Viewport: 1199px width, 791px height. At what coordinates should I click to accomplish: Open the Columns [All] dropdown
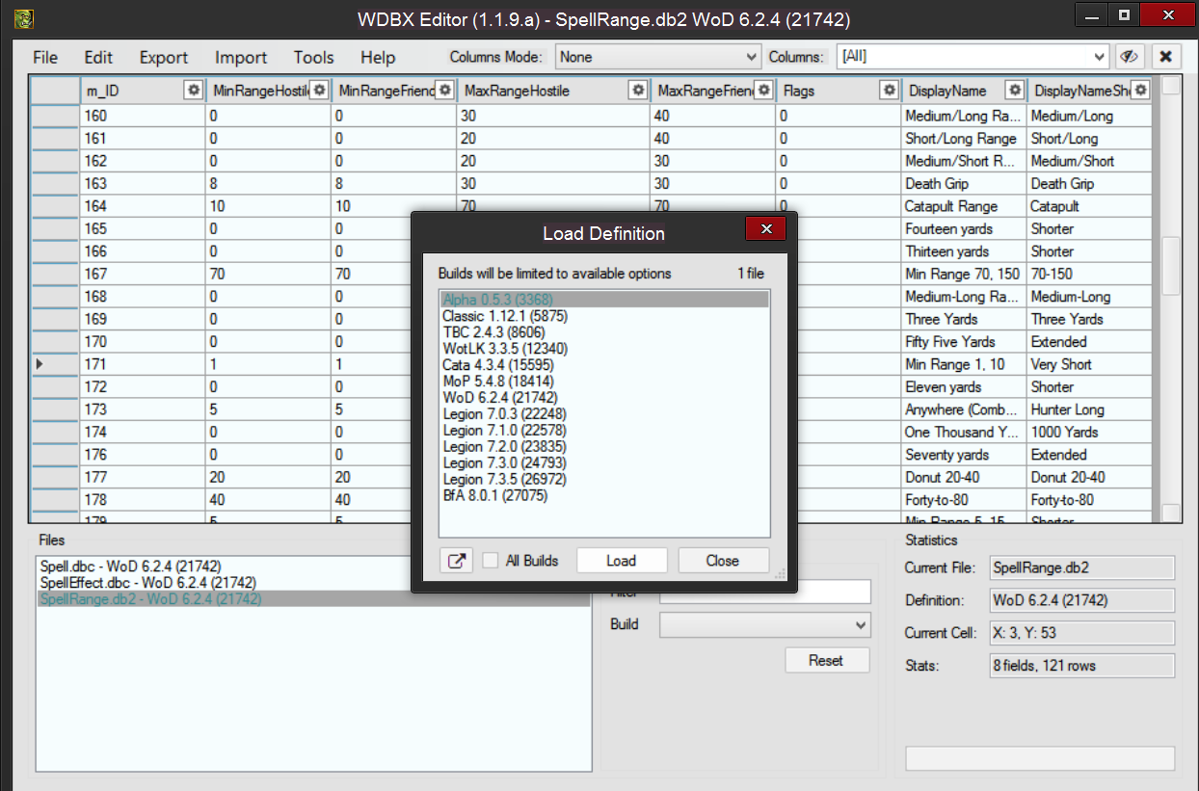click(x=973, y=57)
